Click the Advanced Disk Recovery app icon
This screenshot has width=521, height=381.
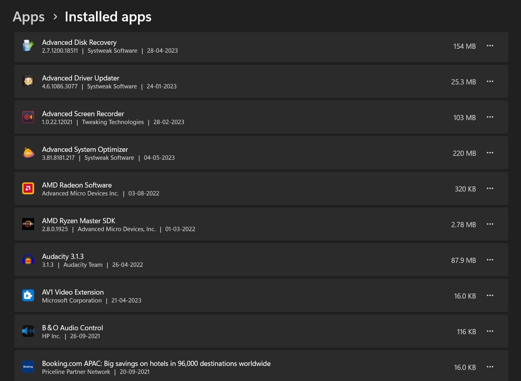(x=28, y=46)
